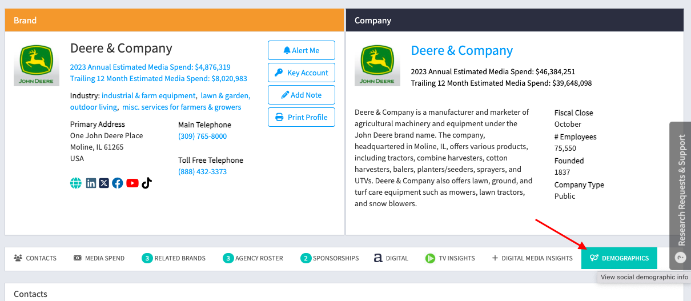The image size is (691, 301).
Task: Open the LinkedIn social icon
Action: pyautogui.click(x=91, y=183)
